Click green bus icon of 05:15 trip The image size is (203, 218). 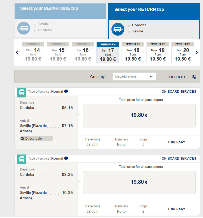pyautogui.click(x=22, y=92)
